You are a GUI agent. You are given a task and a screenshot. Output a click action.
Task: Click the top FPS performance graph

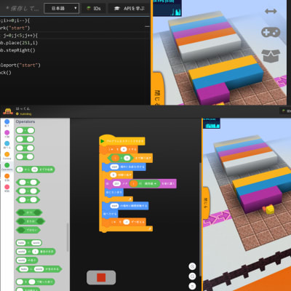click(167, 8)
